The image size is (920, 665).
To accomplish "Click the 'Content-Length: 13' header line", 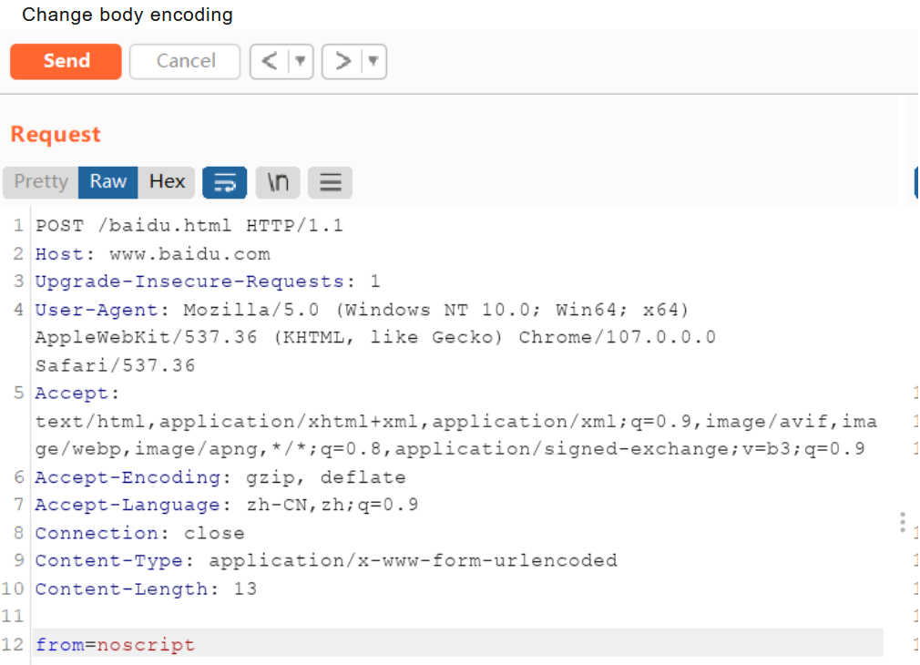I will tap(146, 589).
